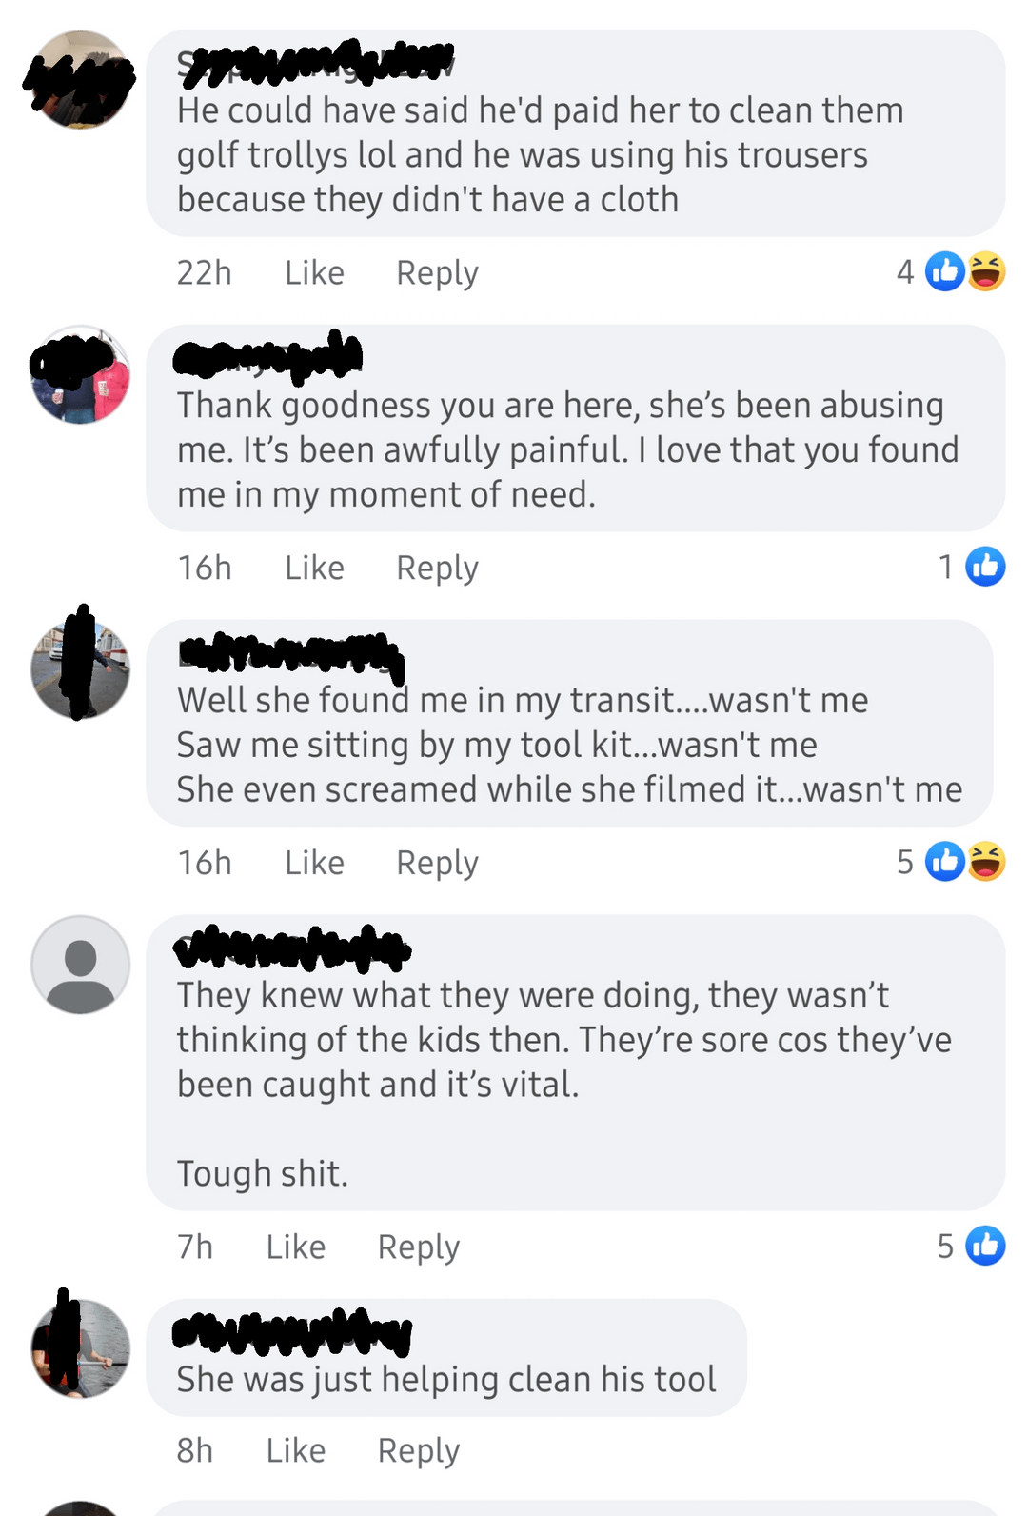Like the golf trollys comment

[314, 273]
